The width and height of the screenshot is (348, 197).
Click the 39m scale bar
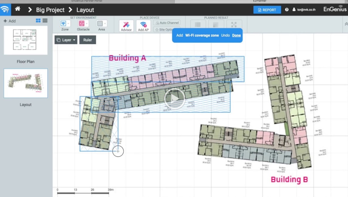(x=83, y=193)
